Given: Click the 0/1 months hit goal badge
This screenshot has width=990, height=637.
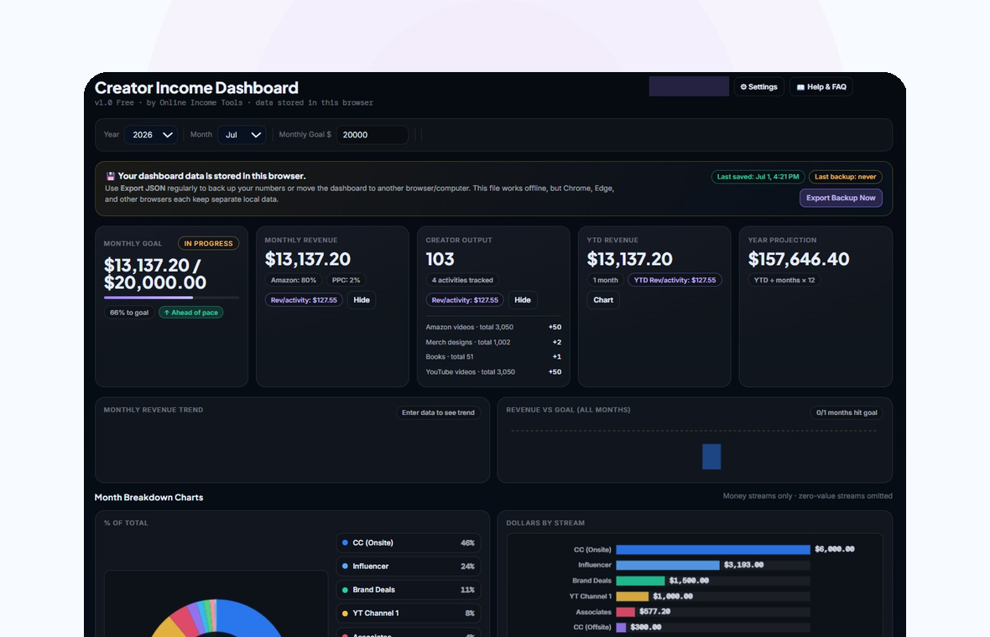Looking at the screenshot, I should tap(847, 412).
